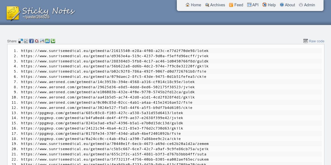
Task: Share paste on Digg
Action: coord(26,41)
